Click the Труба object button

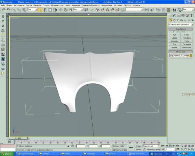[x=186, y=41]
